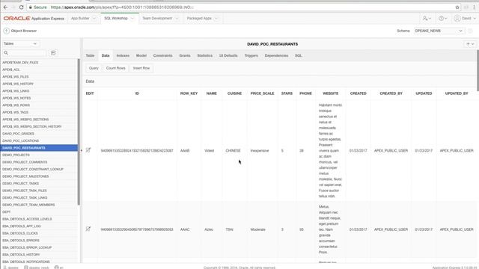Viewport: 479px width, 269px height.
Task: Select the APEX$_WS_HISTORY table
Action: (39, 84)
